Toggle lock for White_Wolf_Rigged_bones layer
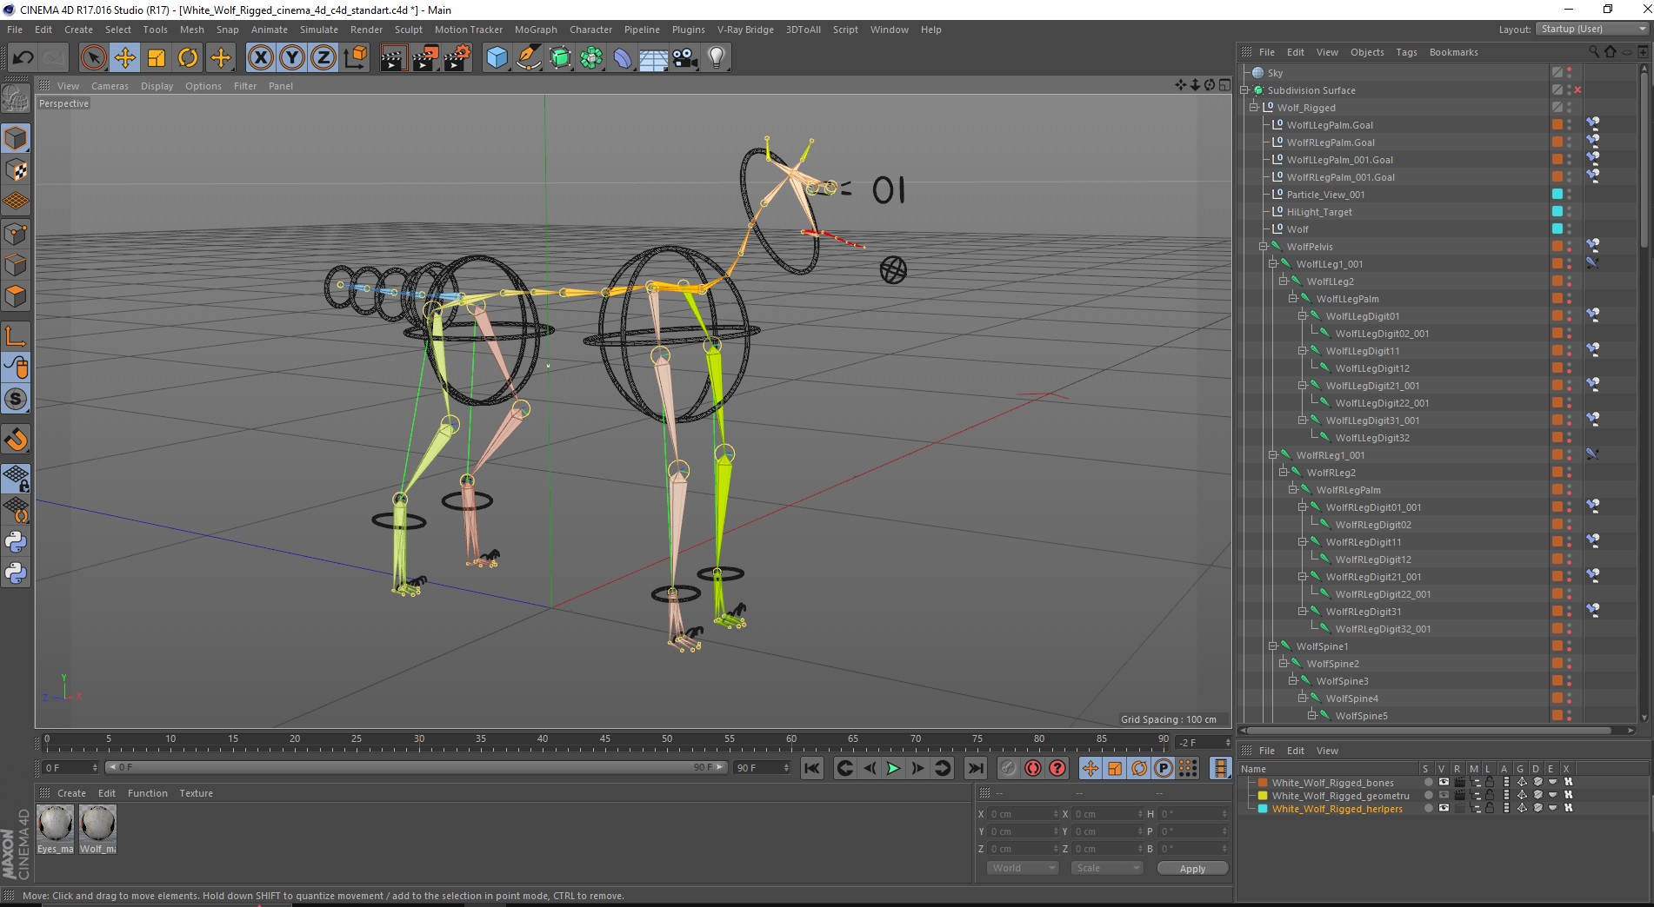This screenshot has height=907, width=1654. (x=1490, y=783)
